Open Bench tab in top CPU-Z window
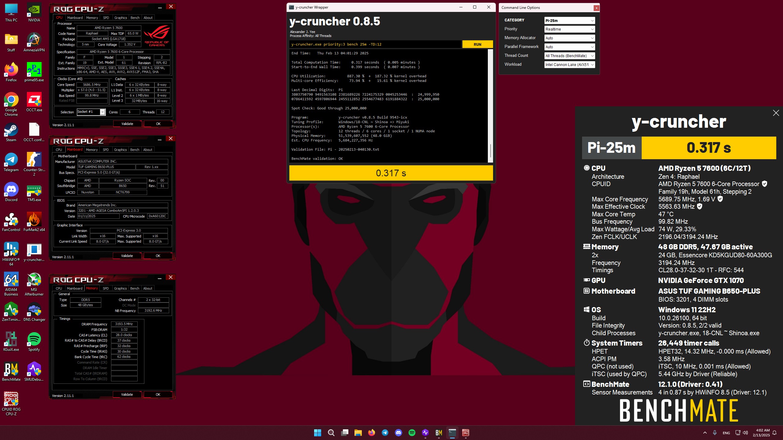Image resolution: width=783 pixels, height=440 pixels. (135, 18)
